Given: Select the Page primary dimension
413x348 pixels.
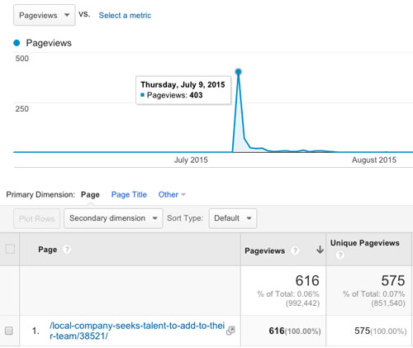Looking at the screenshot, I should click(90, 194).
